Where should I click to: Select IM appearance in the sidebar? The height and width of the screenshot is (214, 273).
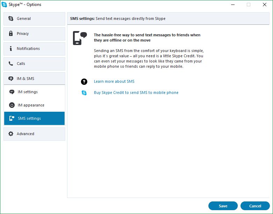34,105
